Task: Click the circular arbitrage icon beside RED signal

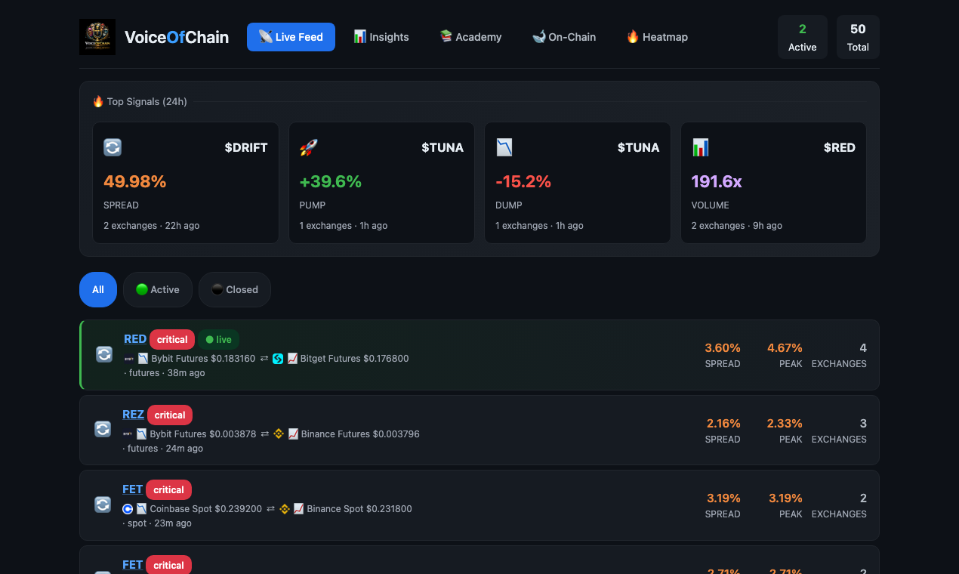Action: [103, 353]
